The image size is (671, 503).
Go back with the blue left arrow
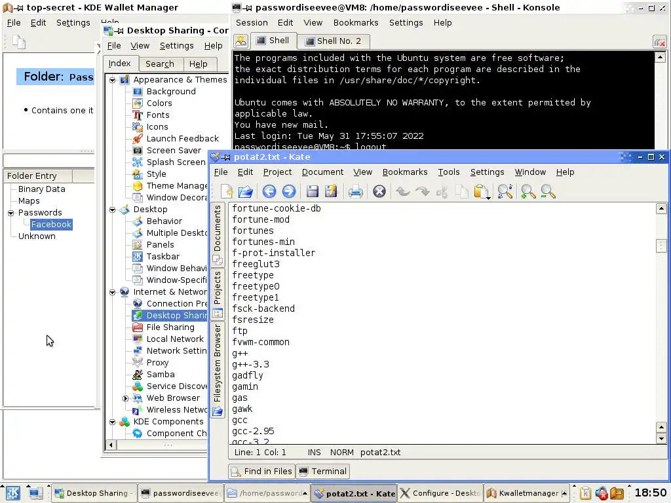(x=269, y=192)
